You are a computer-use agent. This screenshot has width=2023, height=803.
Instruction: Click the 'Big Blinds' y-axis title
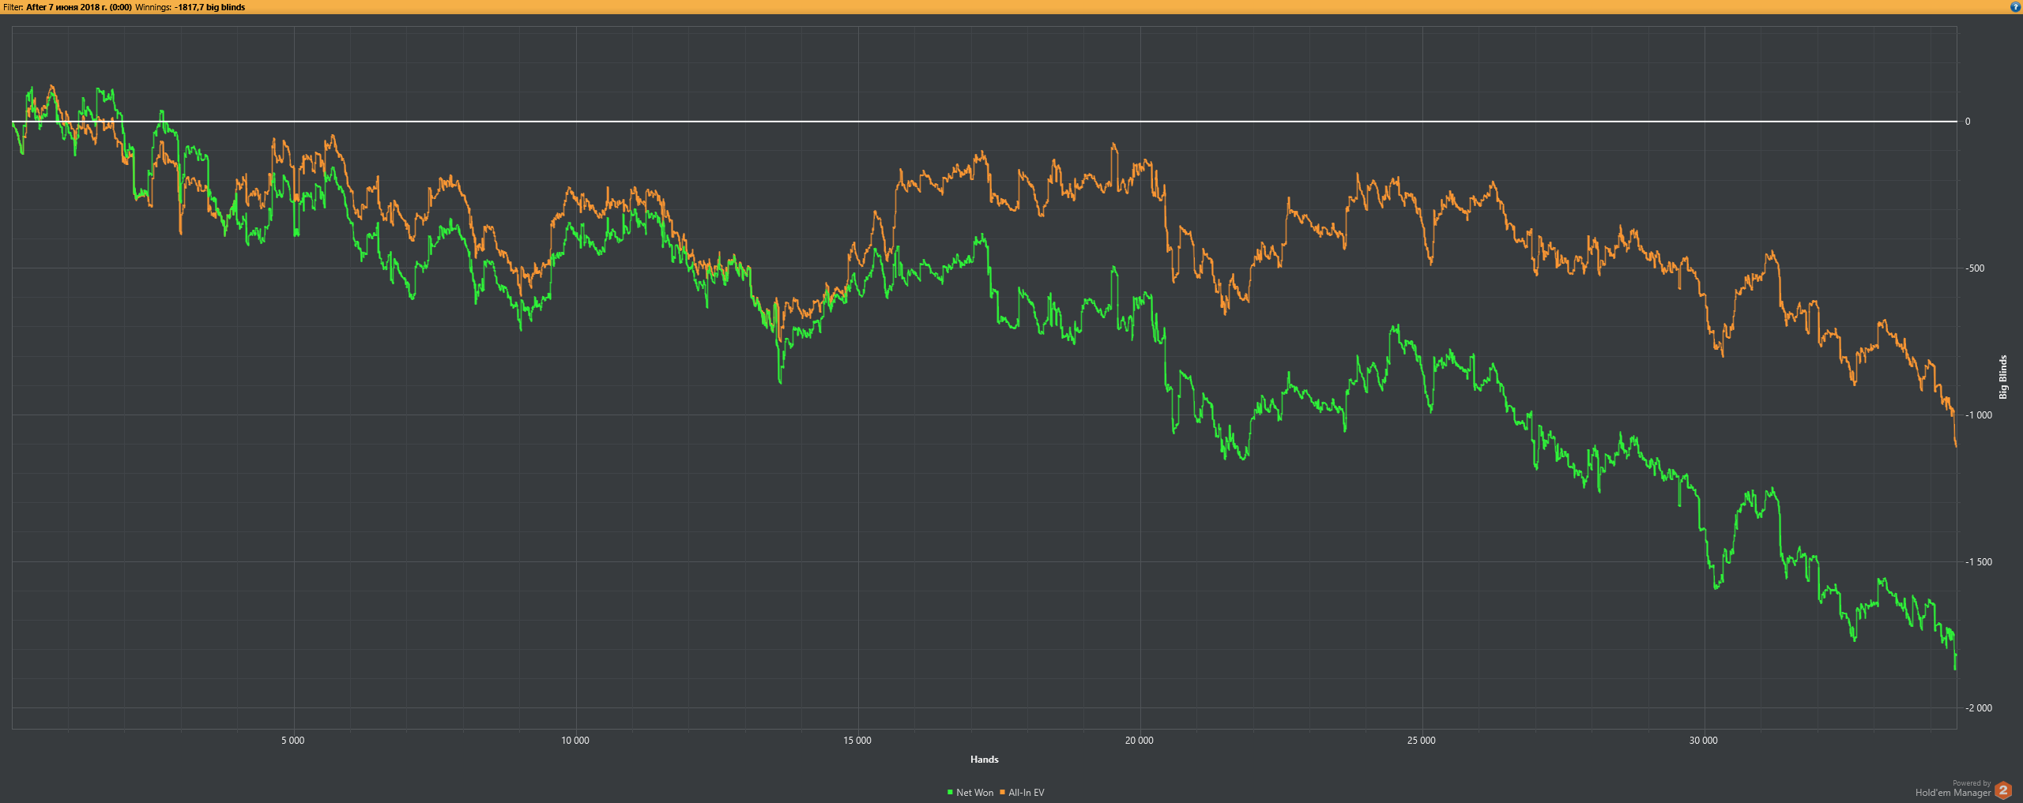2003,377
